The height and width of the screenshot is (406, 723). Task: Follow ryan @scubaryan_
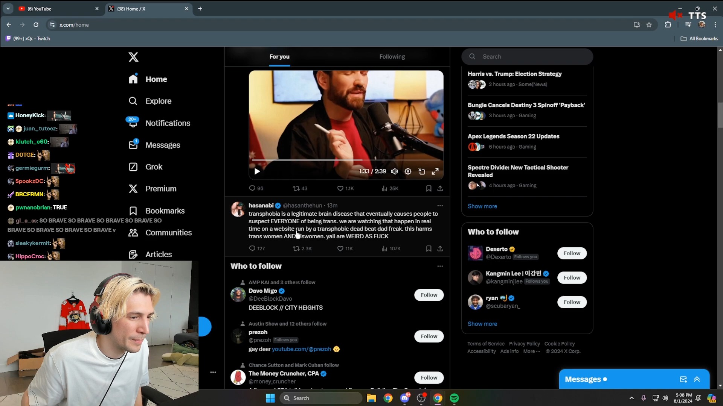coord(572,302)
